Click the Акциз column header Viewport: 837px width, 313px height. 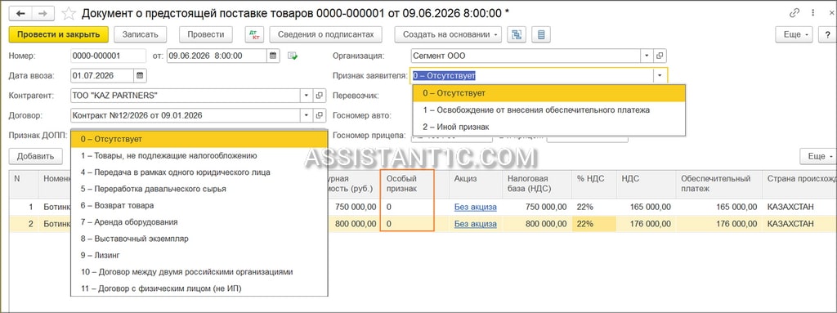coord(476,184)
